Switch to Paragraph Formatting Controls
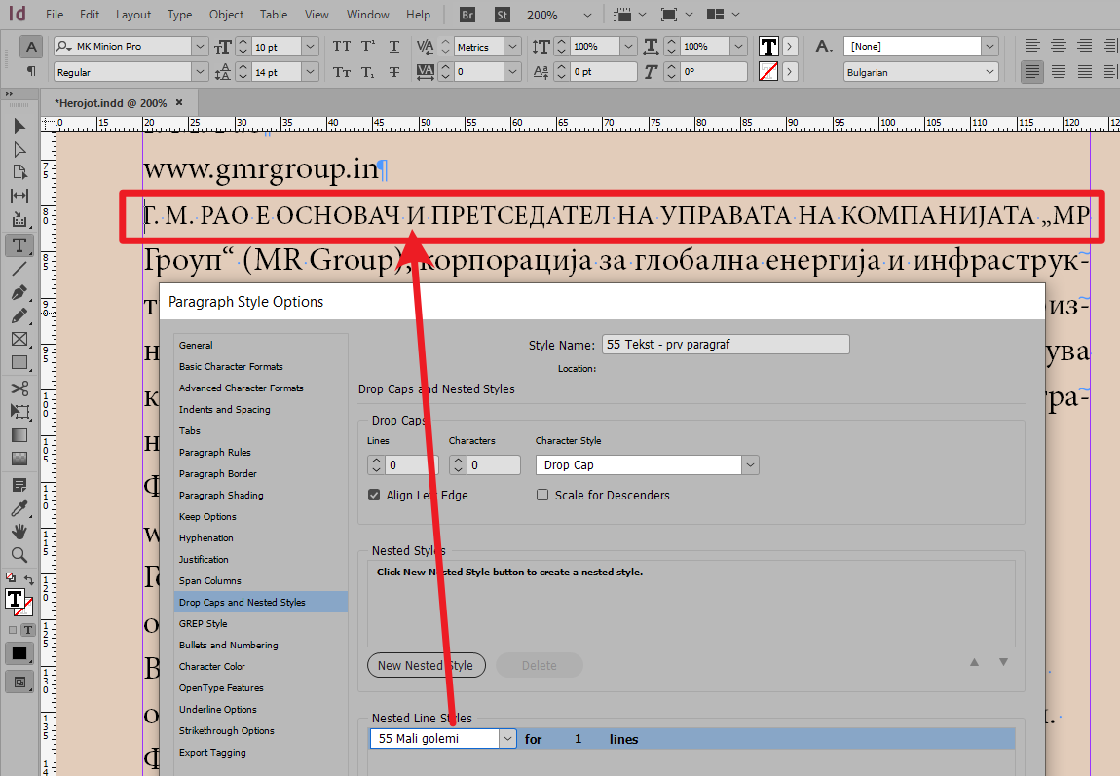Viewport: 1120px width, 776px height. (31, 71)
